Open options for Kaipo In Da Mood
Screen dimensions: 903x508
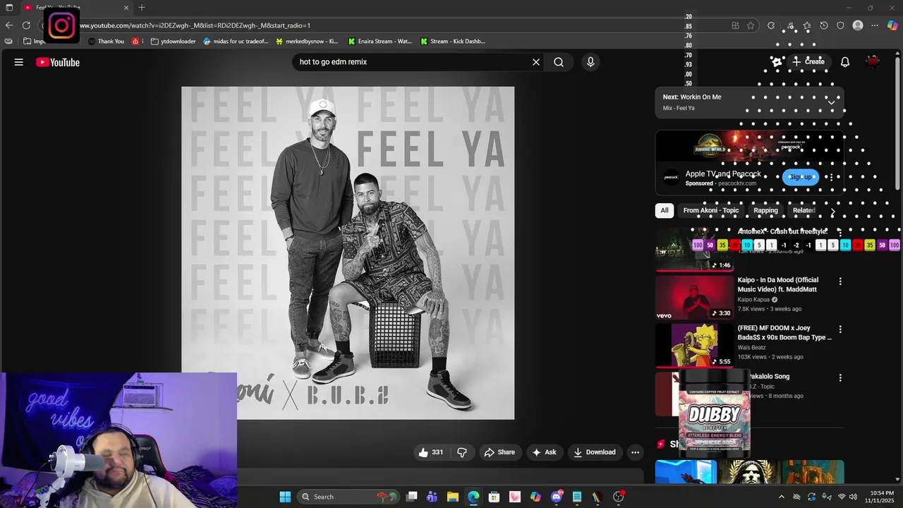(x=840, y=282)
